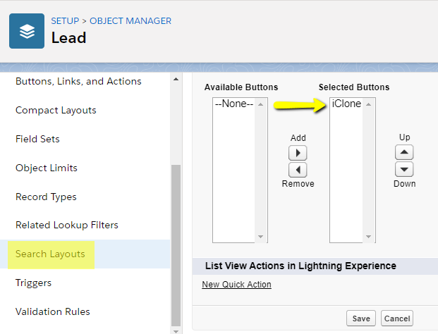Cancel the layout edit
The width and height of the screenshot is (438, 334).
pyautogui.click(x=397, y=318)
